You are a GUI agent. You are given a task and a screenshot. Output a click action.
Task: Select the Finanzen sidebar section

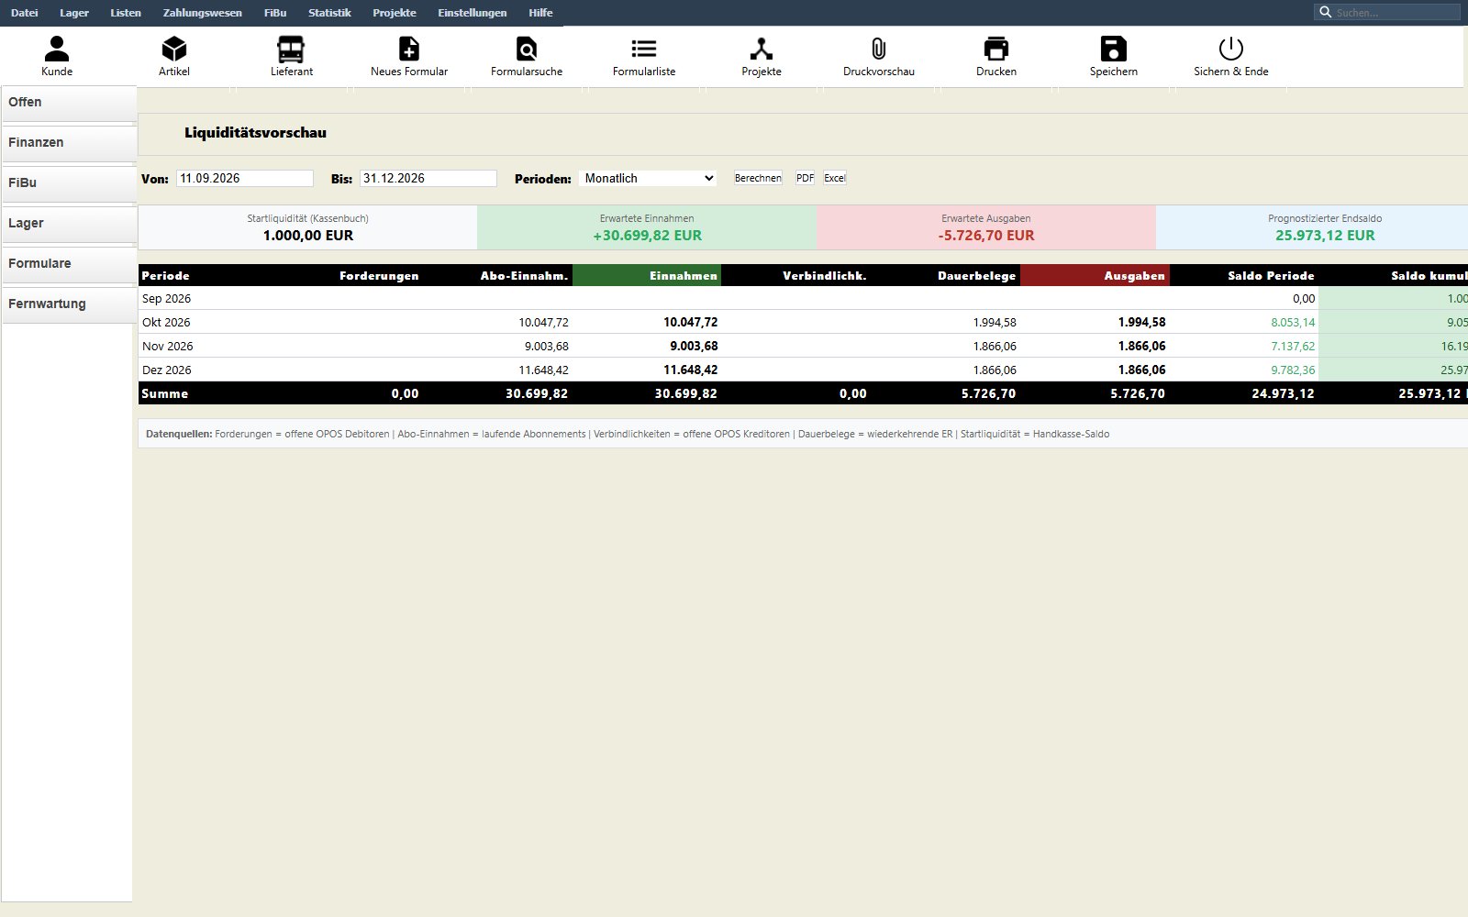point(69,143)
